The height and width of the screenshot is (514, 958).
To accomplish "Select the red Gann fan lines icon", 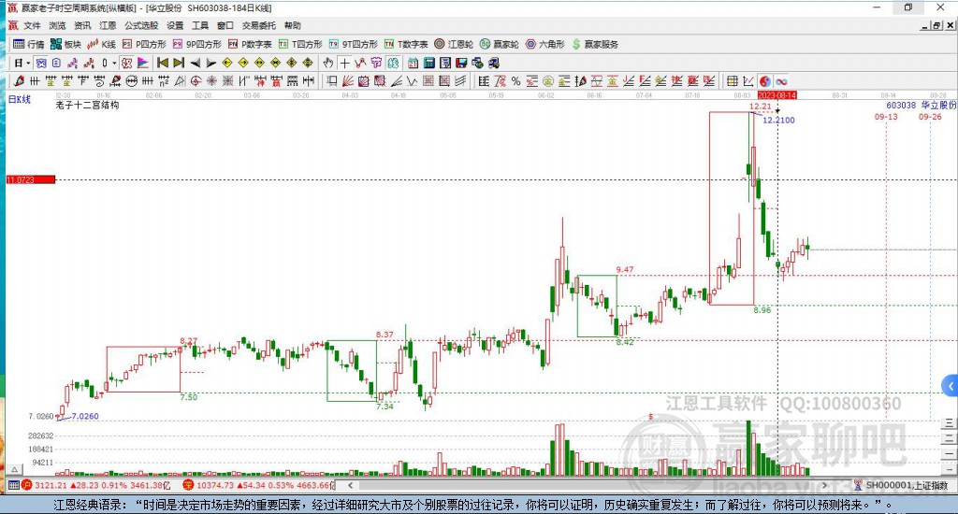I will coord(348,81).
